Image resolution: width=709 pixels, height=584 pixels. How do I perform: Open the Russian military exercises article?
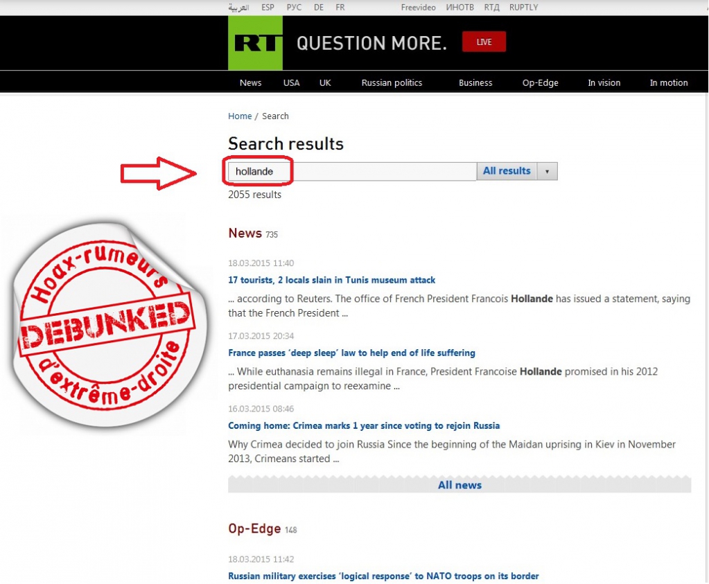[x=383, y=576]
